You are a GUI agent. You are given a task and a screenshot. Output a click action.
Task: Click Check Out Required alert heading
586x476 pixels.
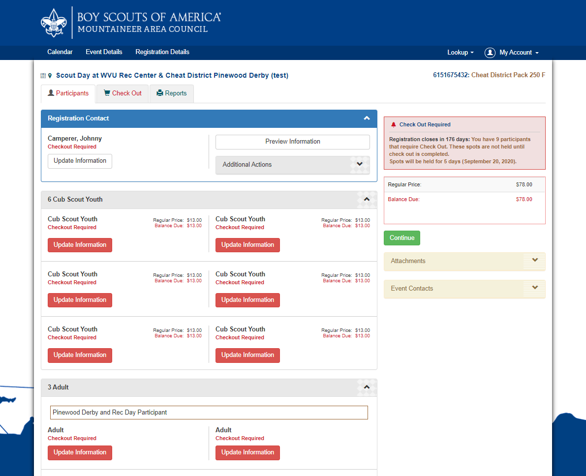425,125
